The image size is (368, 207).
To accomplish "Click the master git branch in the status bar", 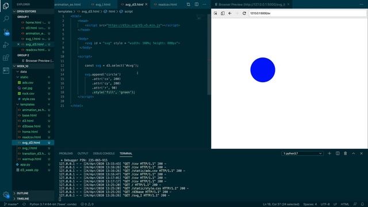I will tap(11, 204).
